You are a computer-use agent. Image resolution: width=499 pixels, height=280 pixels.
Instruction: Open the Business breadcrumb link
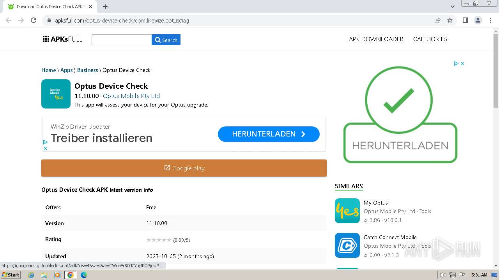click(87, 70)
